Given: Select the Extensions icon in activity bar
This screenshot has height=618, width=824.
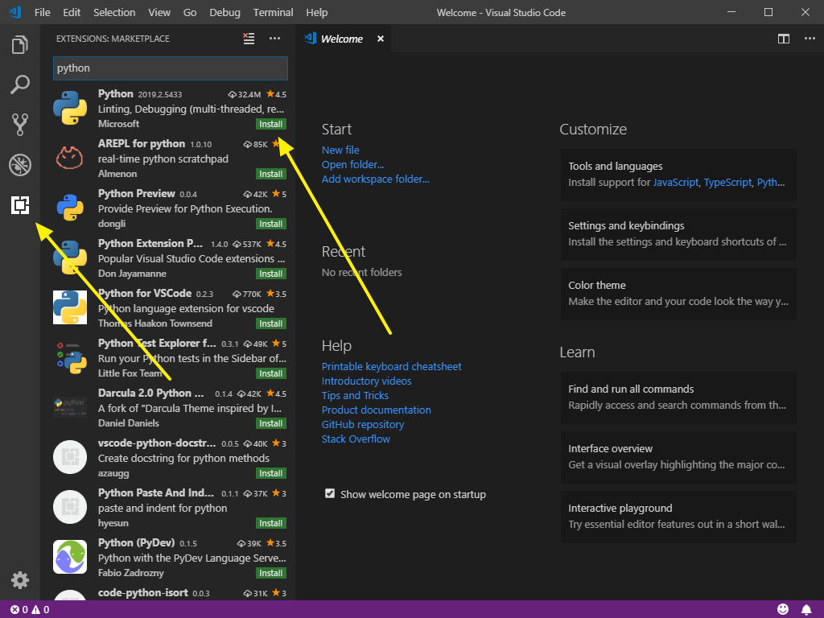Looking at the screenshot, I should [20, 205].
